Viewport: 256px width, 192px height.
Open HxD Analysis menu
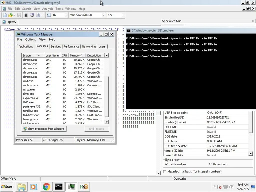(x=47, y=9)
